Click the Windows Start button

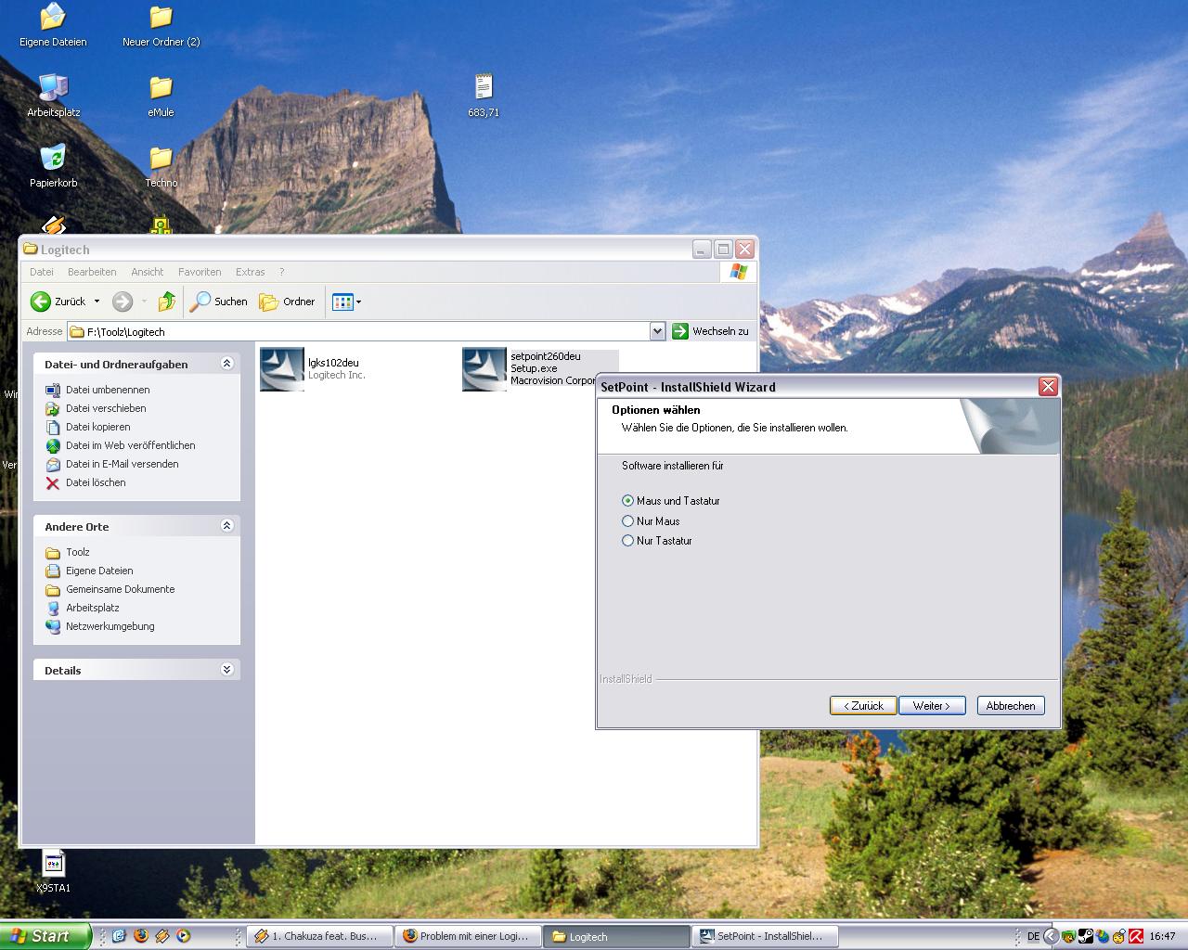[45, 936]
